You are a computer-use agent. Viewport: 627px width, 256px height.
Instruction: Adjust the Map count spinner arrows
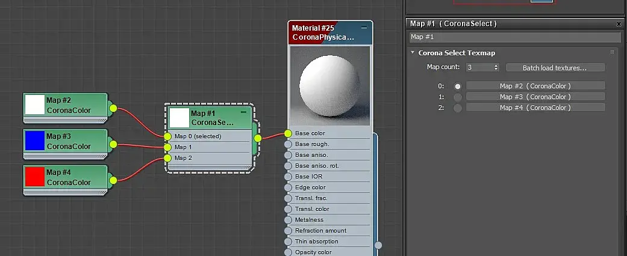[496, 67]
